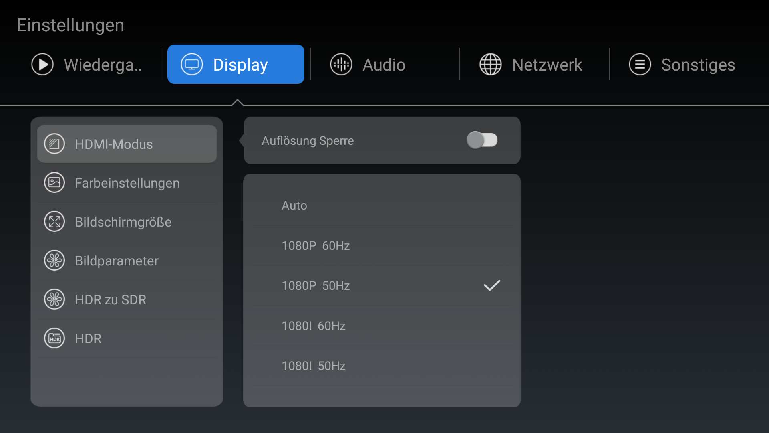Pick the 1080I 50Hz resolution
Viewport: 769px width, 433px height.
pyautogui.click(x=314, y=366)
